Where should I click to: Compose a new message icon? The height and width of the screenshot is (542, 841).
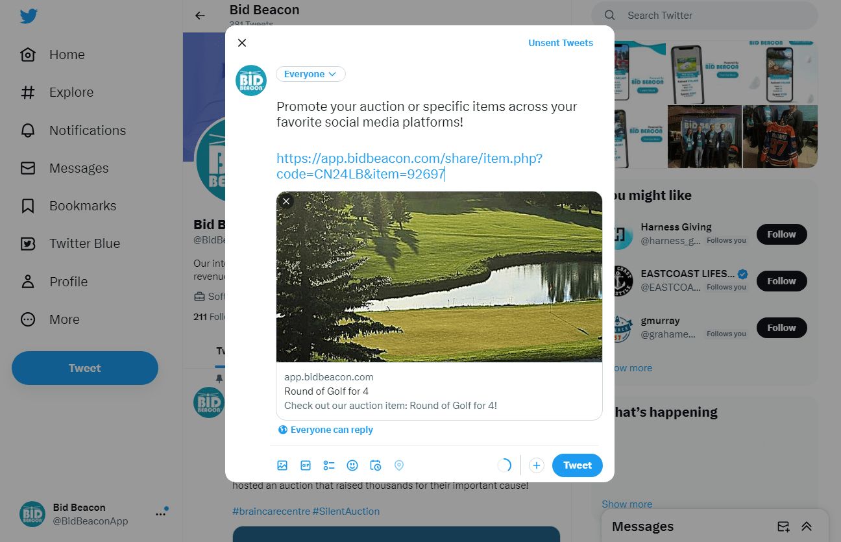pyautogui.click(x=783, y=526)
